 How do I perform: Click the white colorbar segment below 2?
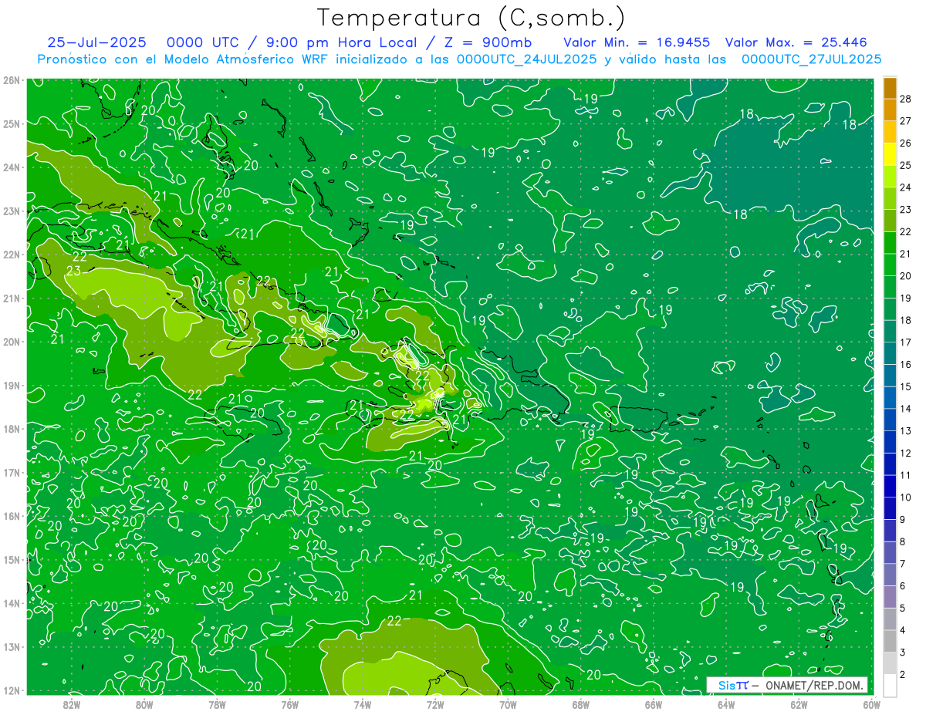pos(890,685)
